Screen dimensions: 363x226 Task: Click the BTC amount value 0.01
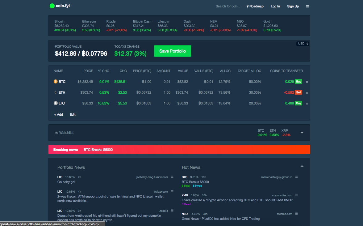click(x=167, y=82)
